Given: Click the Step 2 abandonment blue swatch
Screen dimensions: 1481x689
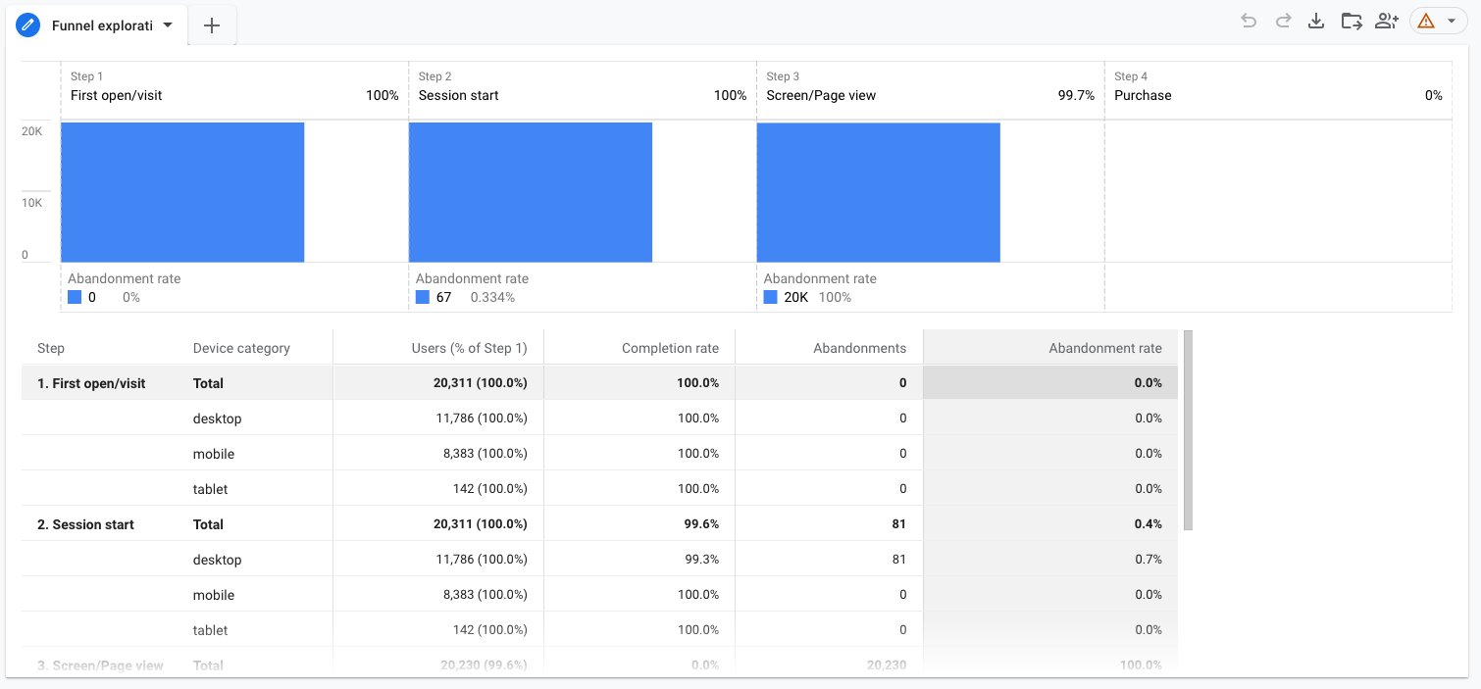Looking at the screenshot, I should [x=422, y=297].
